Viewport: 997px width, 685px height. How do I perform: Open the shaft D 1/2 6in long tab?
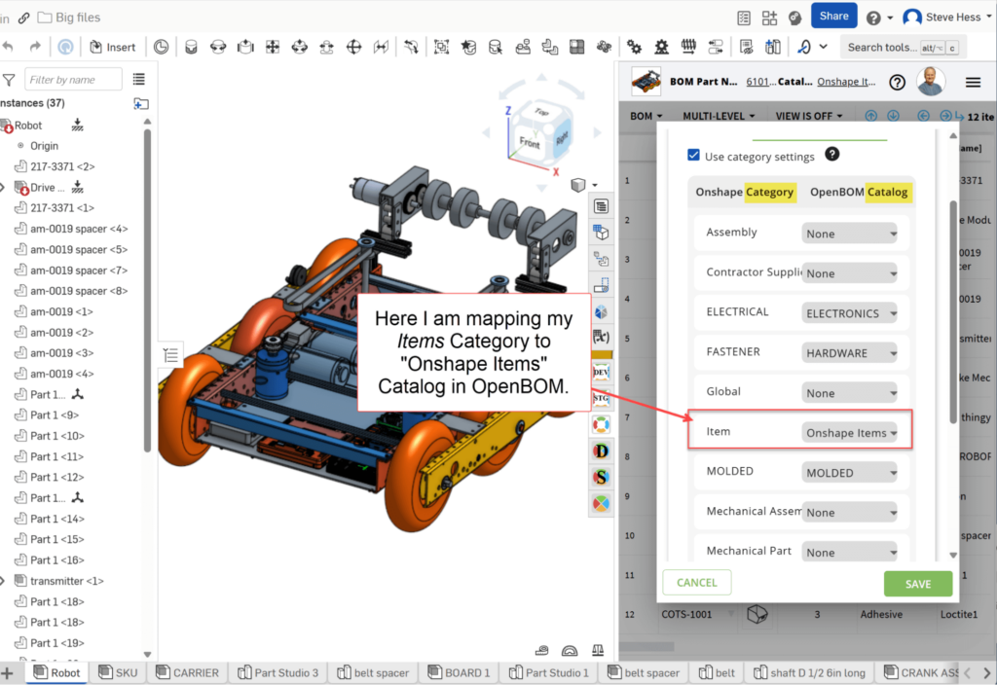pyautogui.click(x=809, y=672)
